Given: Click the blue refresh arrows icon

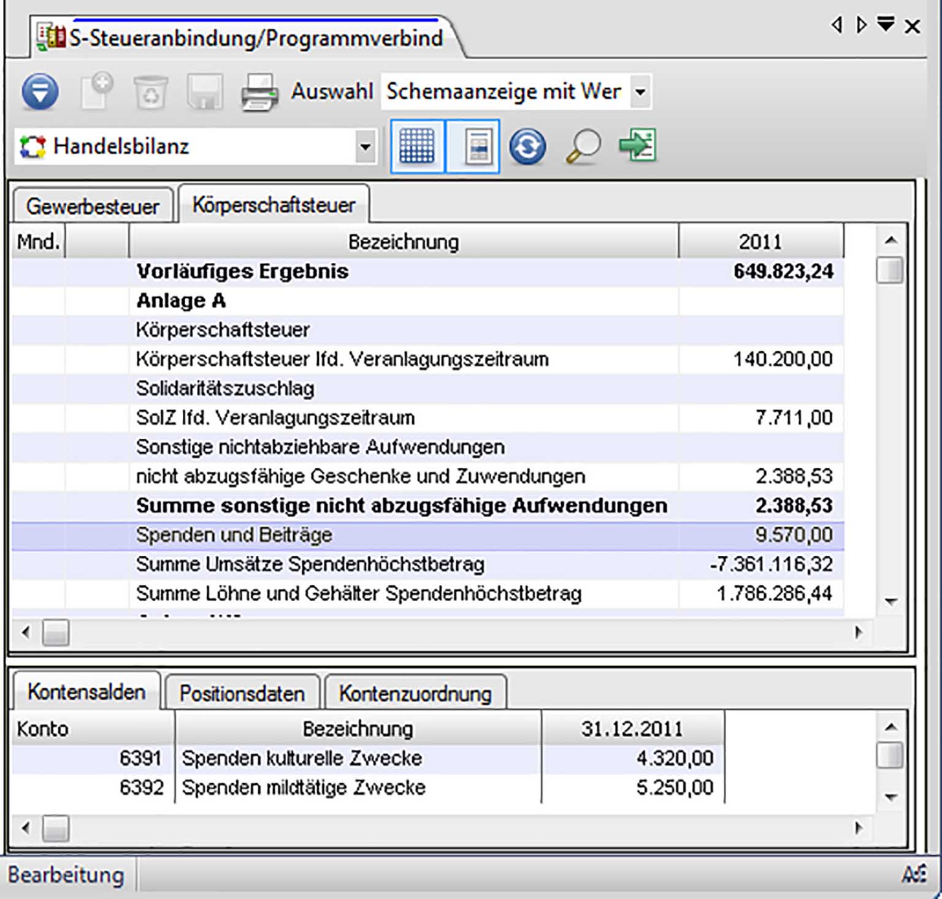Looking at the screenshot, I should coord(527,146).
